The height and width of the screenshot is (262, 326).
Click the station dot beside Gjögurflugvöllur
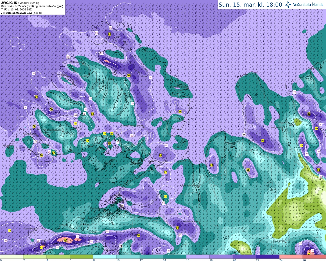187,88
